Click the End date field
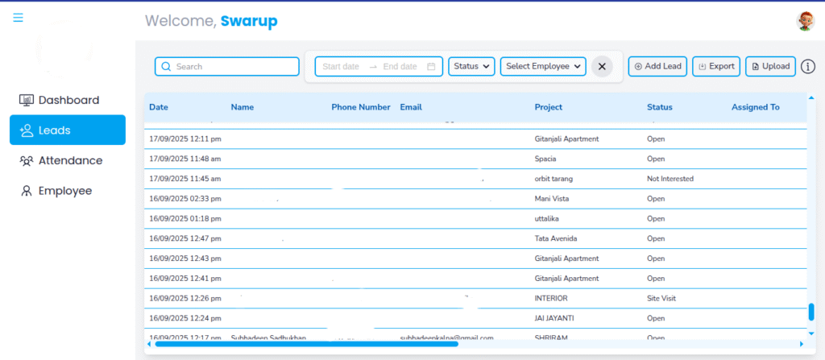 (400, 67)
